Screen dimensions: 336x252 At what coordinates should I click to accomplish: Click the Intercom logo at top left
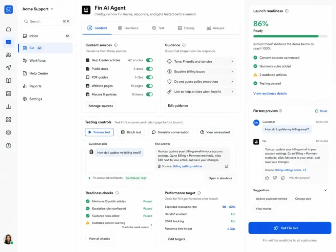click(x=9, y=10)
